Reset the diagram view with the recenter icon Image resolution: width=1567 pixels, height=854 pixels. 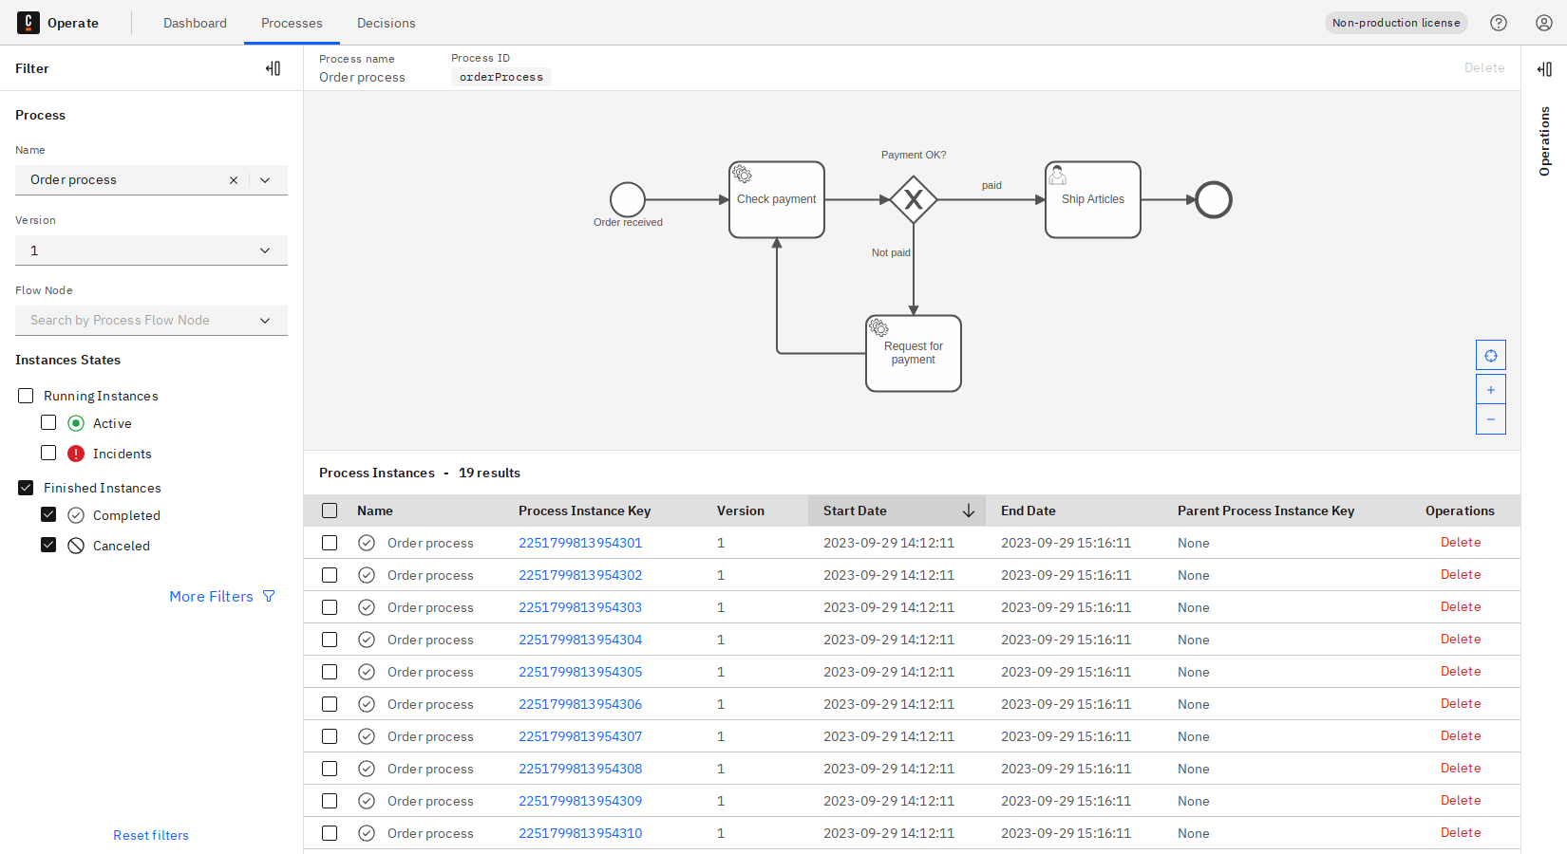click(1490, 354)
